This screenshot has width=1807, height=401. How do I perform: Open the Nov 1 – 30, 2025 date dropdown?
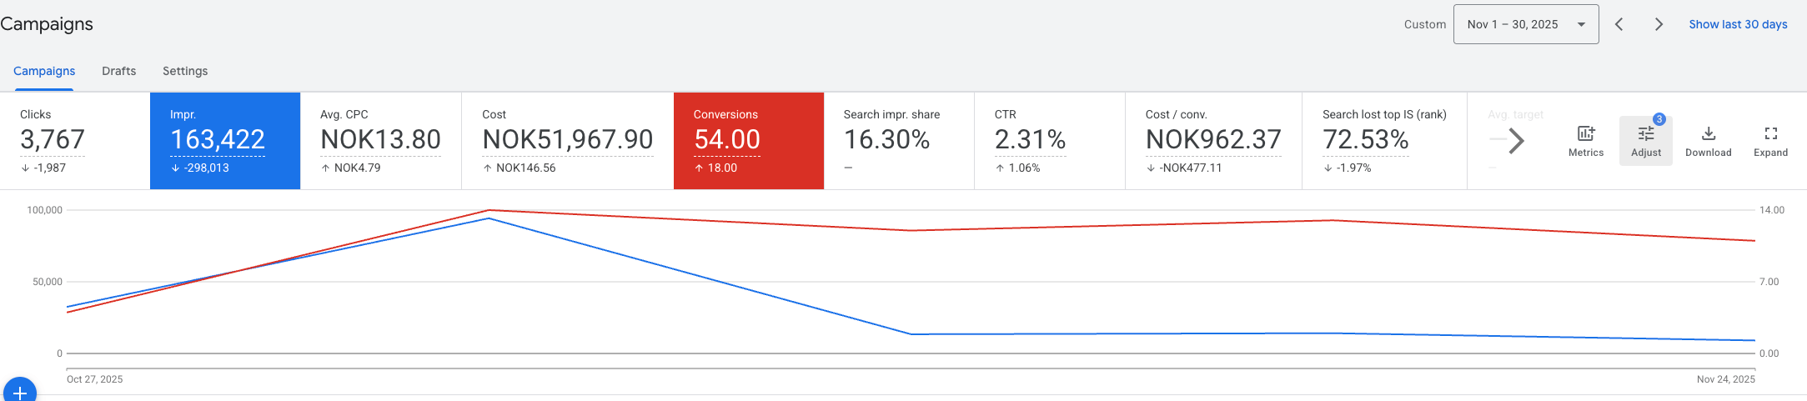click(x=1525, y=24)
